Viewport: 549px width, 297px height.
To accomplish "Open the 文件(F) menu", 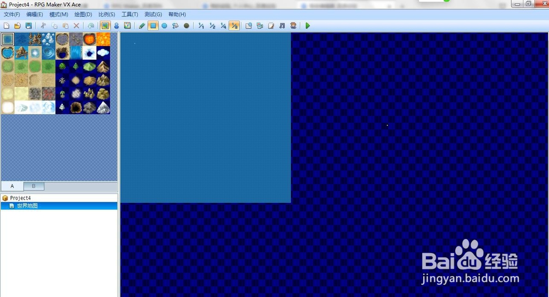I will [12, 14].
